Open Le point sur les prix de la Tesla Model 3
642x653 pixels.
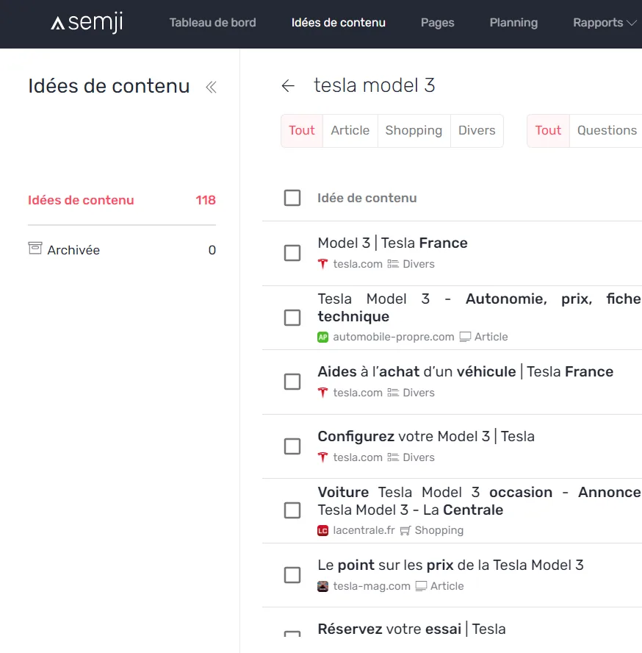click(450, 565)
